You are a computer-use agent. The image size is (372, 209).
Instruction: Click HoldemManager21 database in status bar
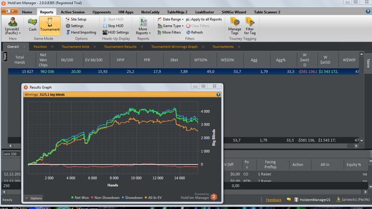pyautogui.click(x=312, y=200)
